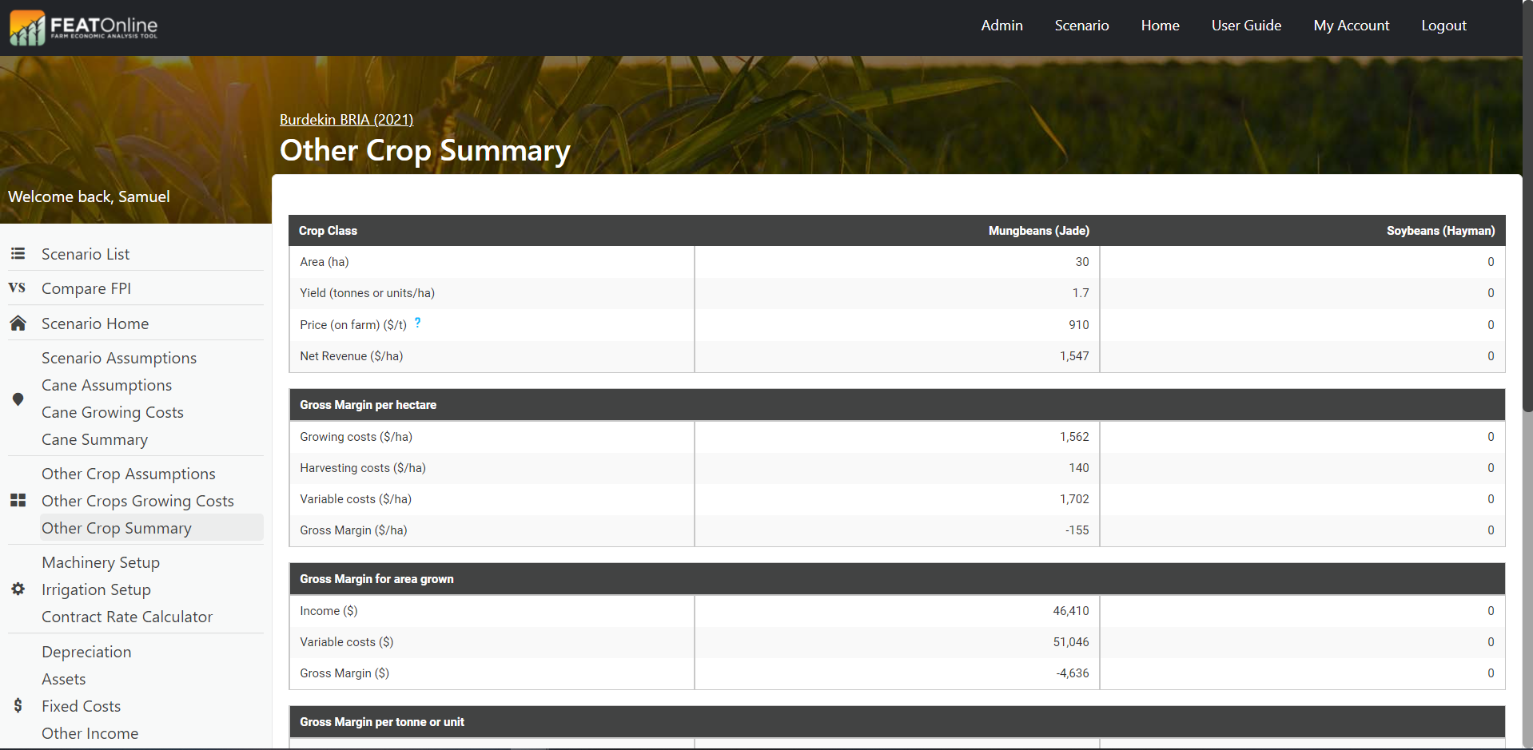Click the FEAT Online logo
Image resolution: width=1533 pixels, height=750 pixels.
[x=84, y=27]
